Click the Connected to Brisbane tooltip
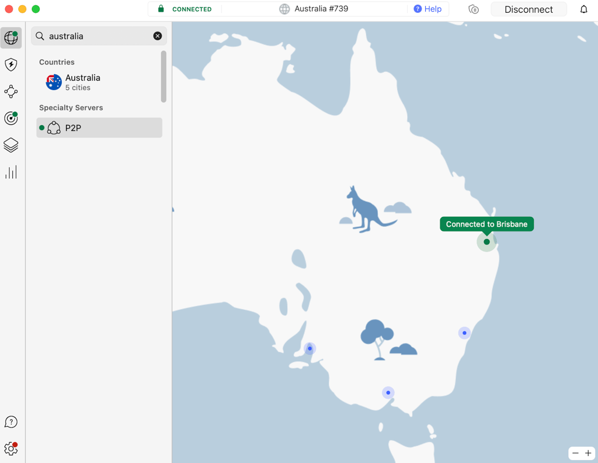This screenshot has height=463, width=598. 486,224
